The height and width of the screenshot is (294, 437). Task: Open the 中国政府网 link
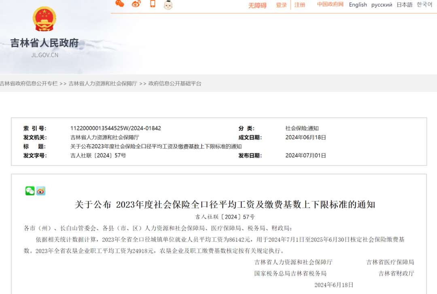330,4
